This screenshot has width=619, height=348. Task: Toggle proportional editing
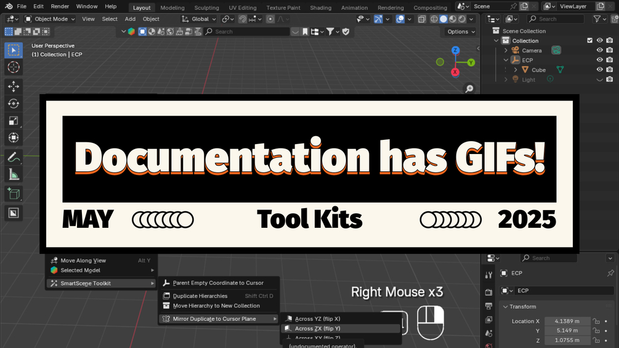click(x=270, y=19)
